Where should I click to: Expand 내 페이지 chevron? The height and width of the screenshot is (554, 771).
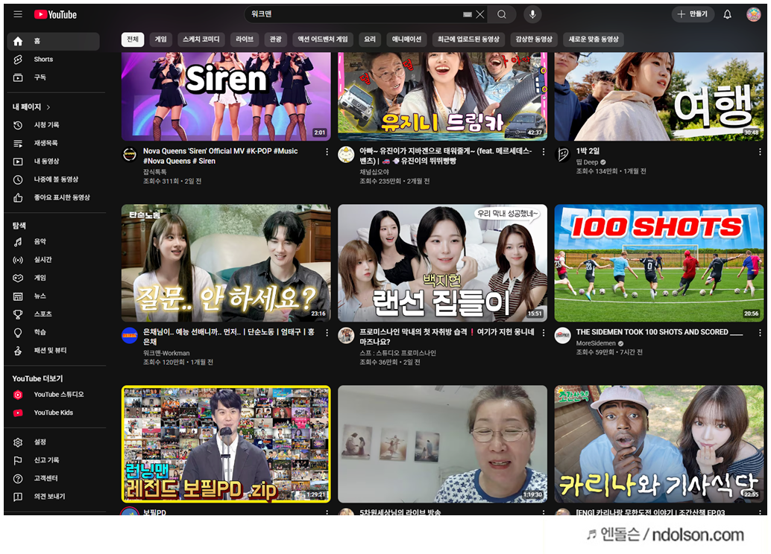pyautogui.click(x=48, y=107)
